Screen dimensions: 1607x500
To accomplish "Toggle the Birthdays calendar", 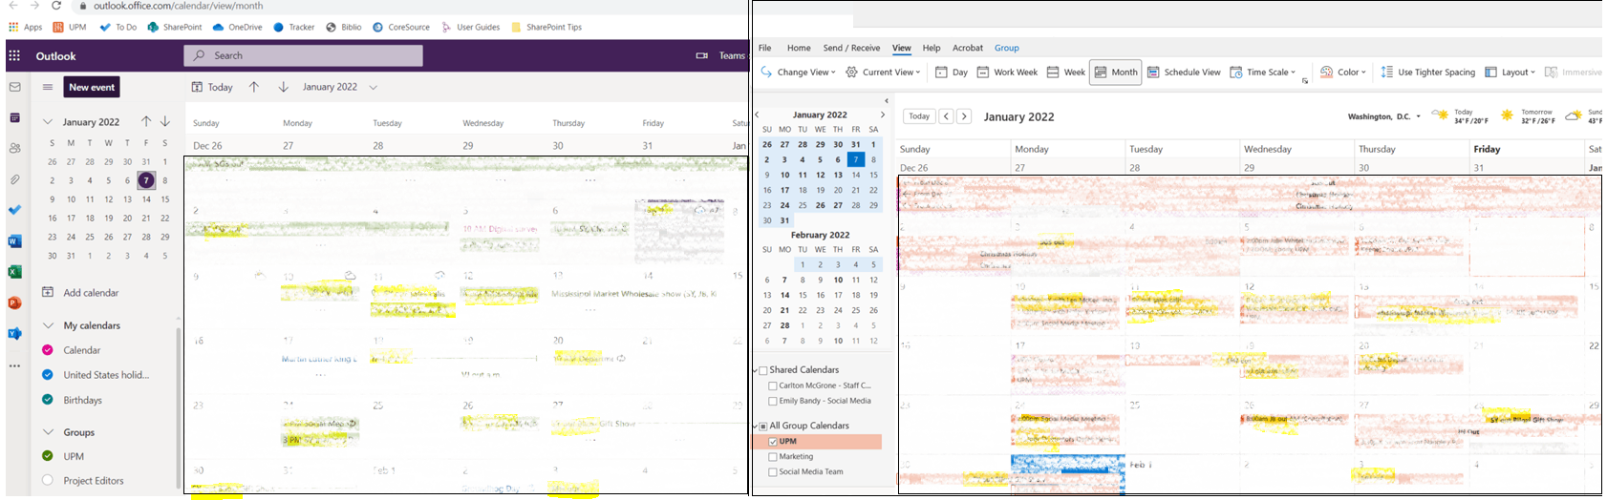I will tap(48, 400).
